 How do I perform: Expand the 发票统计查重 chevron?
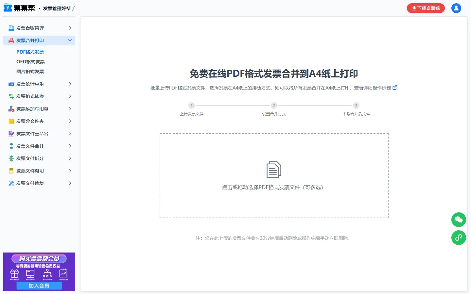[70, 84]
